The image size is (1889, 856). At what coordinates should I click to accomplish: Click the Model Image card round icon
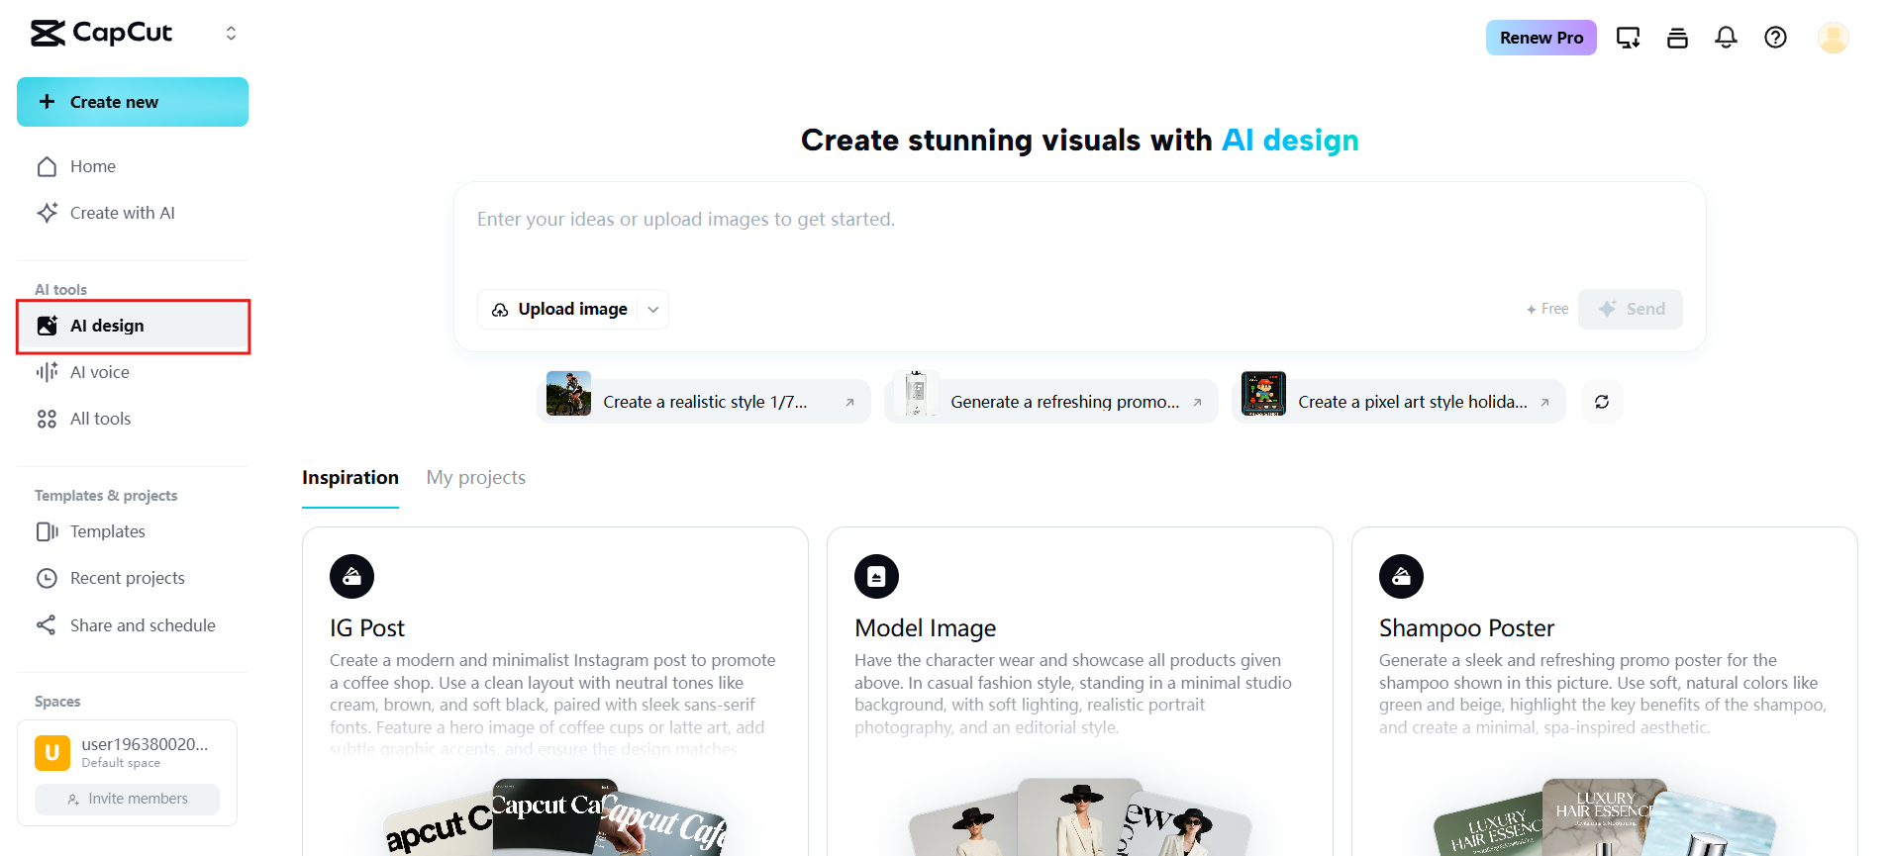tap(876, 576)
